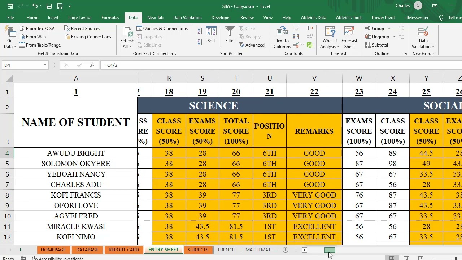Viewport: 462px width, 260px height.
Task: Click Text to Columns
Action: [x=282, y=38]
